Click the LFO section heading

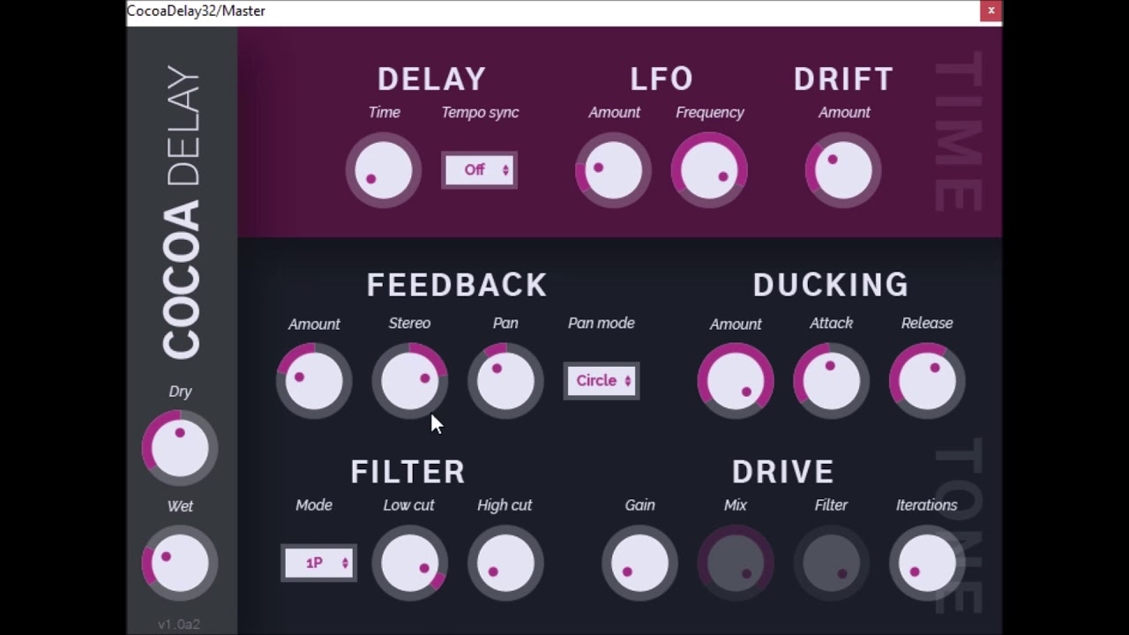coord(662,78)
